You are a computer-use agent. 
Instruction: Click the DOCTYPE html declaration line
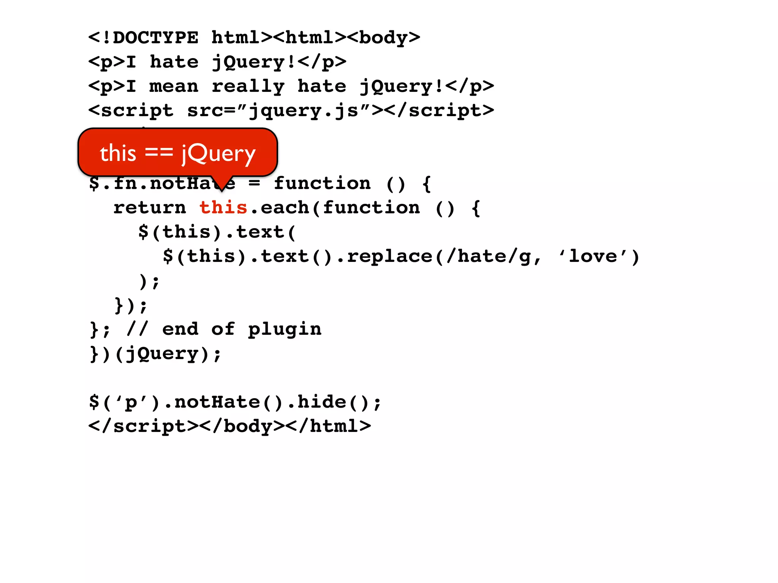[x=254, y=38]
